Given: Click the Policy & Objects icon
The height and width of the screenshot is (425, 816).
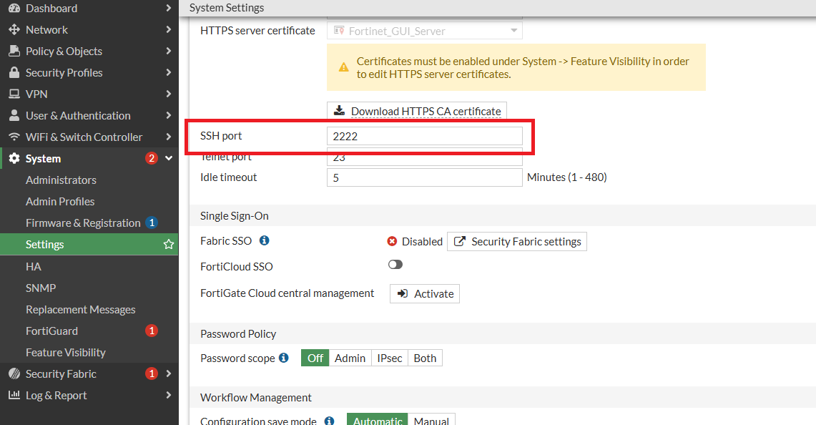Looking at the screenshot, I should point(14,51).
